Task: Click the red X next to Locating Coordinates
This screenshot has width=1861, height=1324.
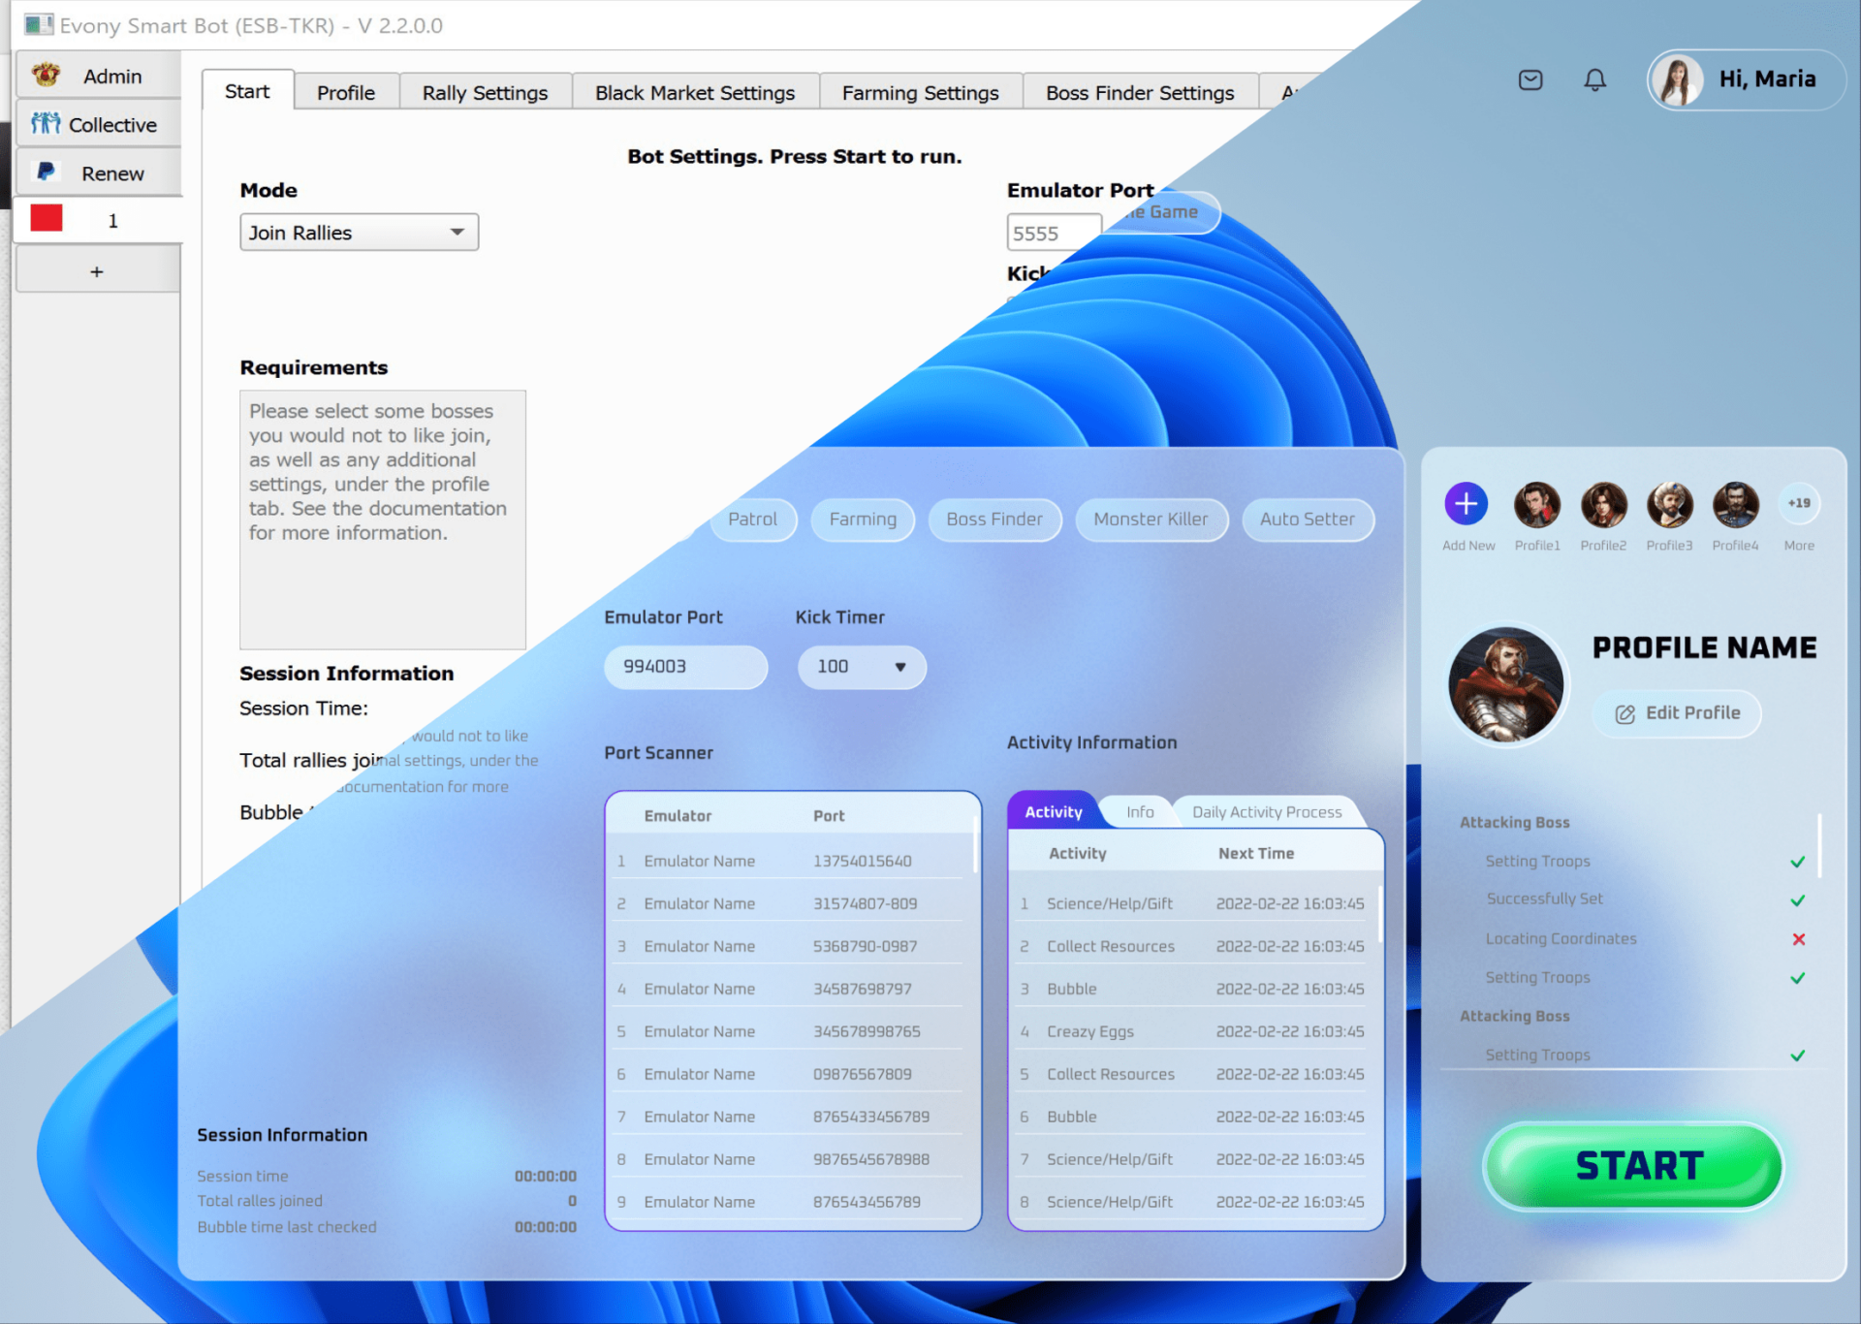Action: coord(1799,939)
